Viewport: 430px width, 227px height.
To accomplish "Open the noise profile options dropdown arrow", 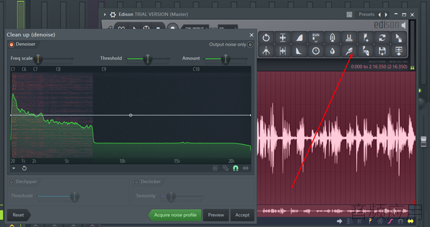I will pos(14,169).
